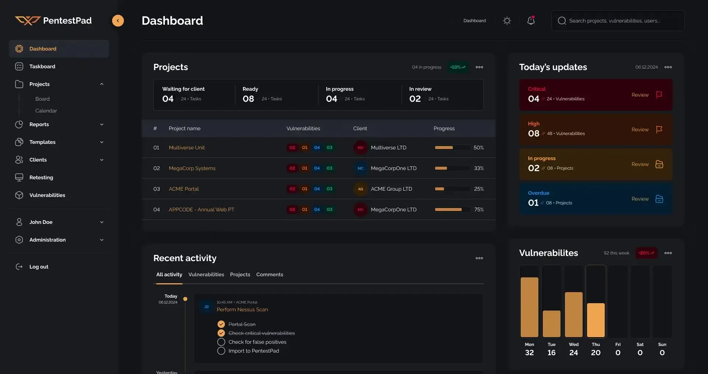Click the search projects input field
Viewport: 708px width, 374px height.
(618, 21)
